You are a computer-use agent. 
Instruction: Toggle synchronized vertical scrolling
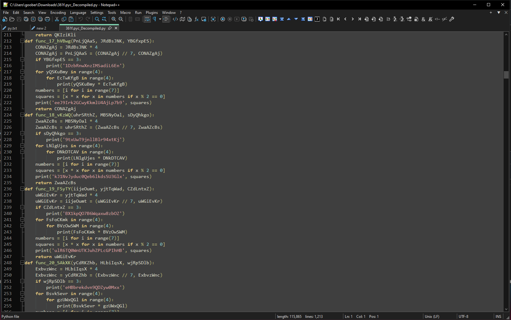click(130, 19)
